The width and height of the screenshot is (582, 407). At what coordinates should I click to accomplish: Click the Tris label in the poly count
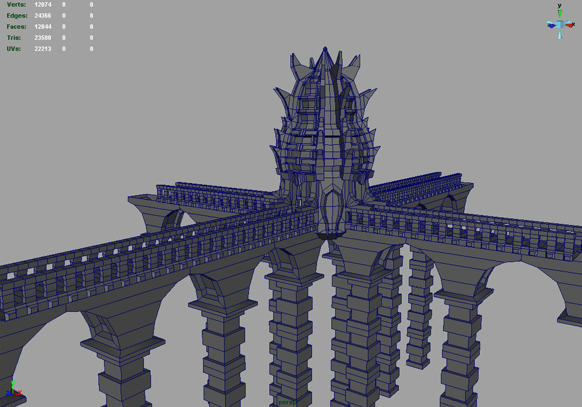point(14,38)
